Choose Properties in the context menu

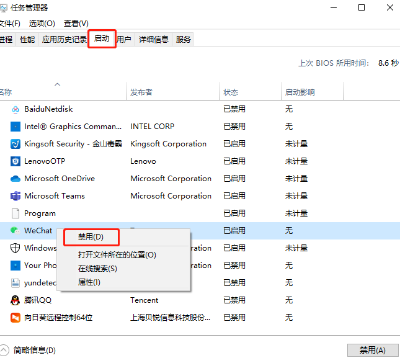coord(89,282)
